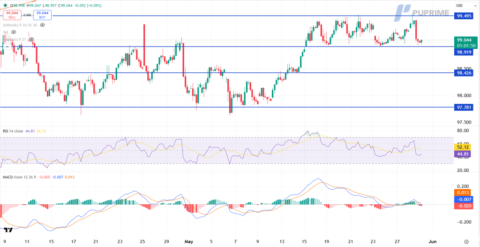This screenshot has height=247, width=480.
Task: Select the 97.781 horizontal line price label
Action: click(464, 108)
